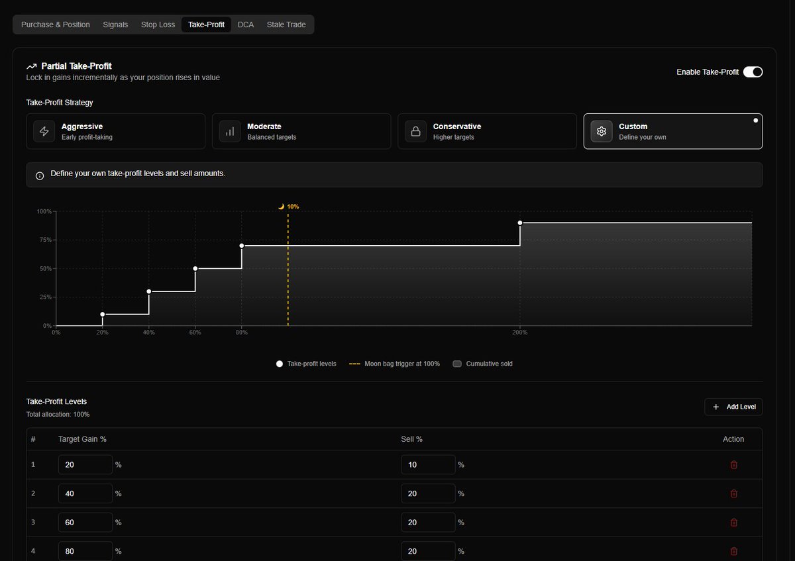The height and width of the screenshot is (561, 795).
Task: Open the Stale Trade tab
Action: click(x=286, y=25)
